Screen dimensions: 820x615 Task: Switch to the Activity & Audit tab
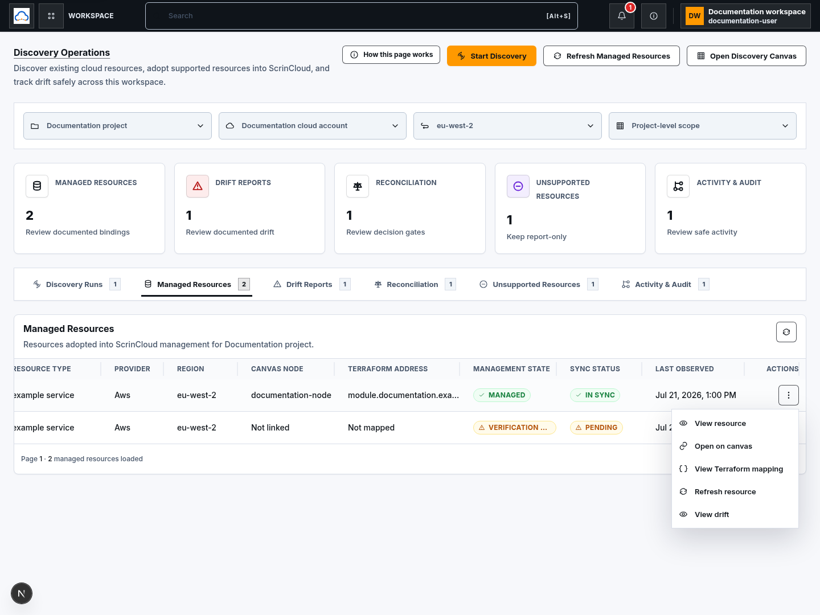[665, 284]
